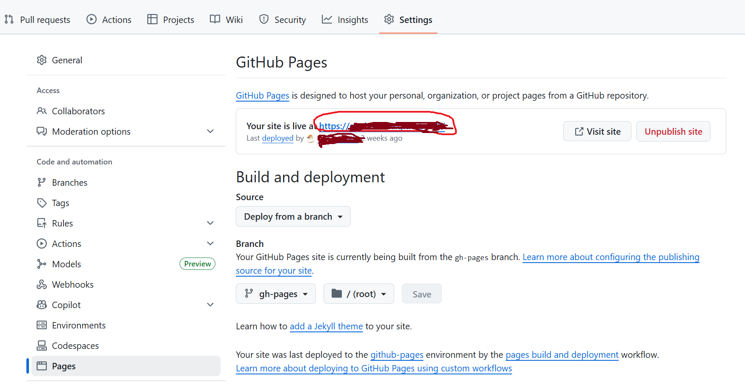This screenshot has height=385, width=745.
Task: Open Codespaces settings
Action: [x=126, y=345]
